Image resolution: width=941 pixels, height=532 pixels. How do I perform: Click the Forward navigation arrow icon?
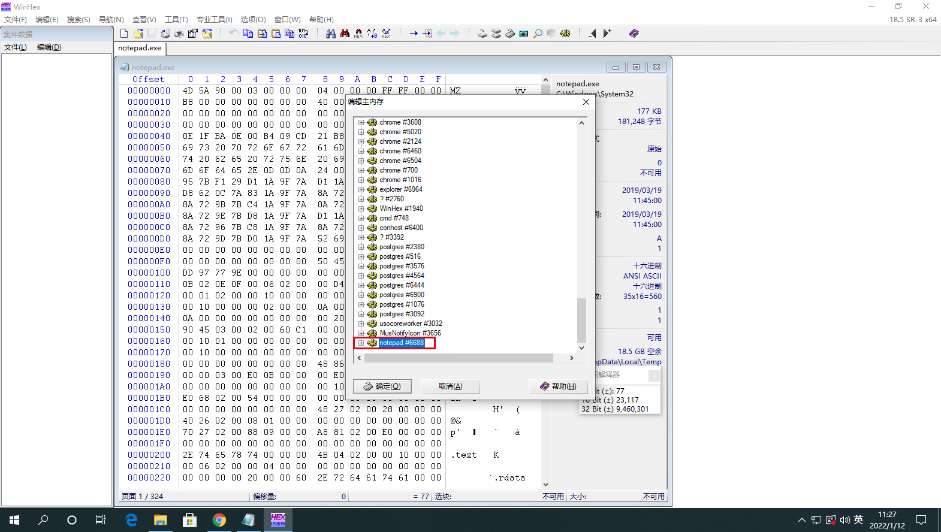tap(455, 34)
